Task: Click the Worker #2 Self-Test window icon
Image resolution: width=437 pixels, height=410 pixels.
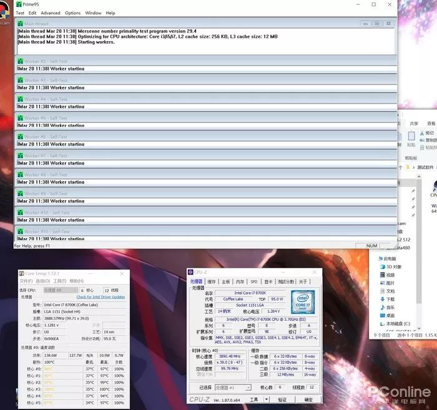Action: 20,62
